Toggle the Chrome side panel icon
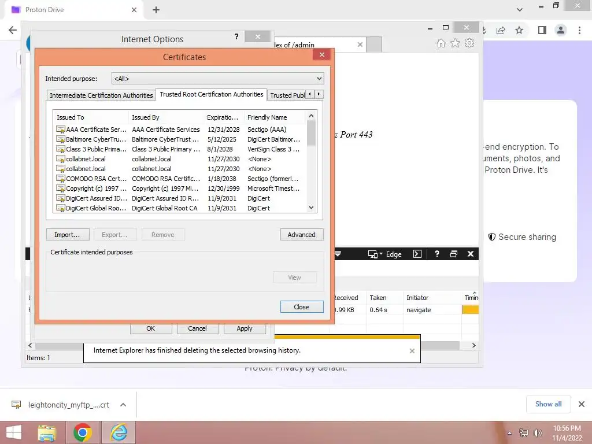Viewport: 592px width, 444px height. pos(542,30)
